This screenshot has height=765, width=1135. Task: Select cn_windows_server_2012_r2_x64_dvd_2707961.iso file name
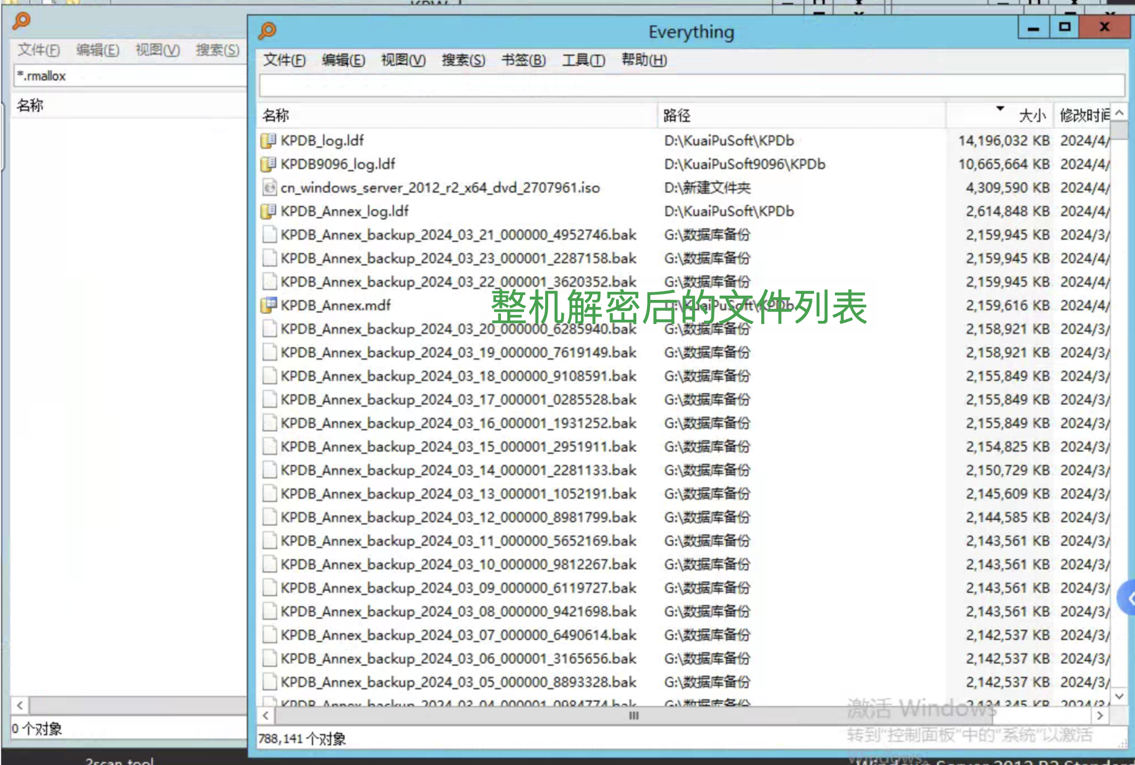(x=440, y=188)
